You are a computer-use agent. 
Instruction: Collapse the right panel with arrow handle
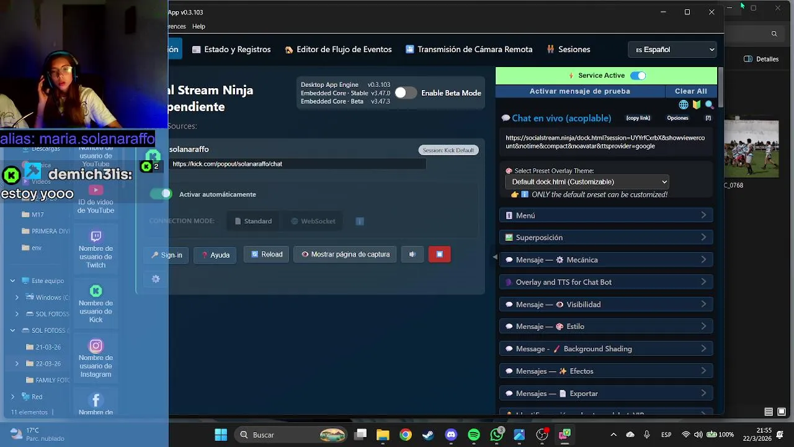495,257
